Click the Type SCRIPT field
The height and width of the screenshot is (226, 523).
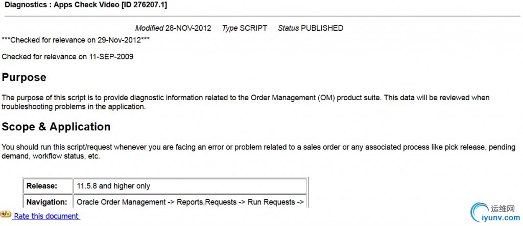245,28
